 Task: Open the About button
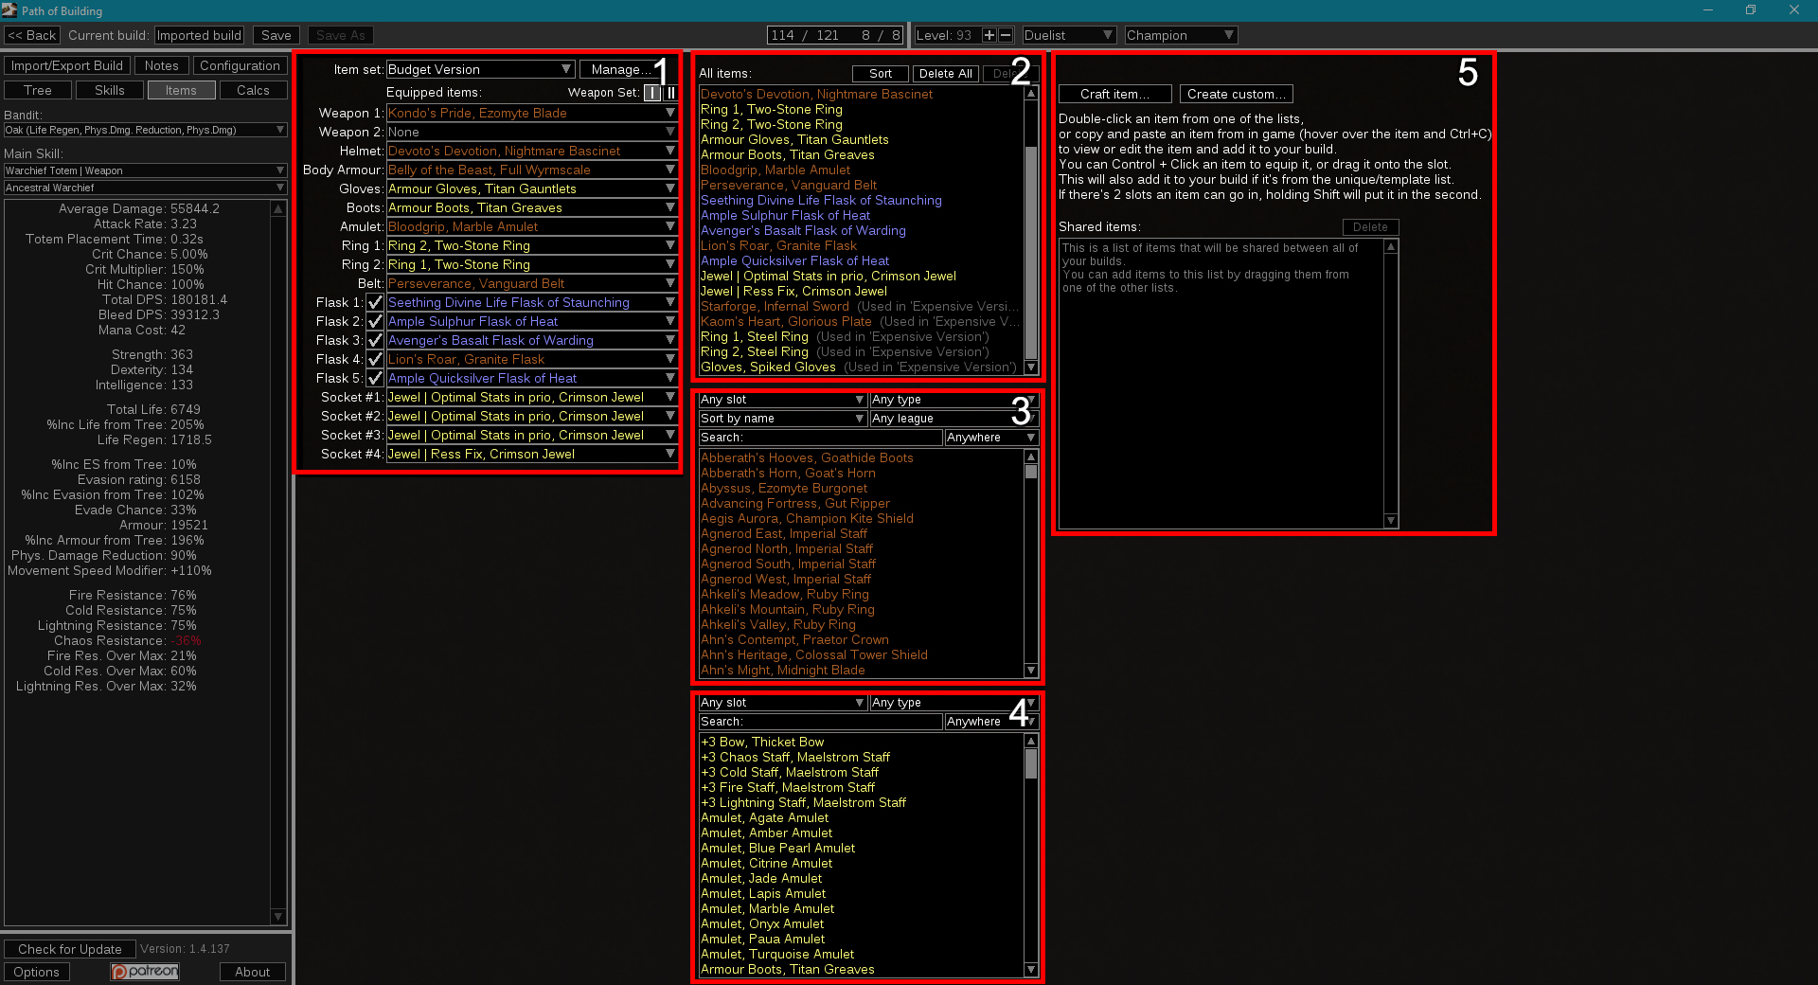[253, 972]
